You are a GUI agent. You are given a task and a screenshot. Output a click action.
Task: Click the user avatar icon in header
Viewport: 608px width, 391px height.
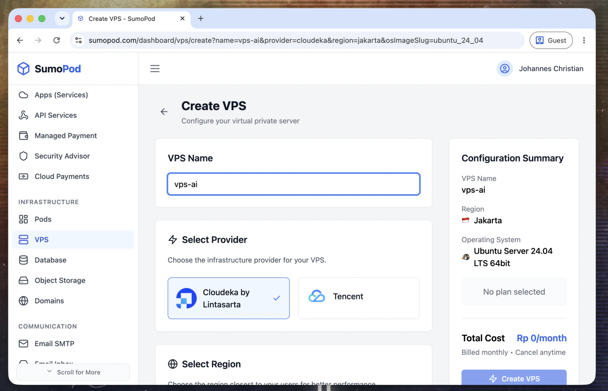pos(505,69)
